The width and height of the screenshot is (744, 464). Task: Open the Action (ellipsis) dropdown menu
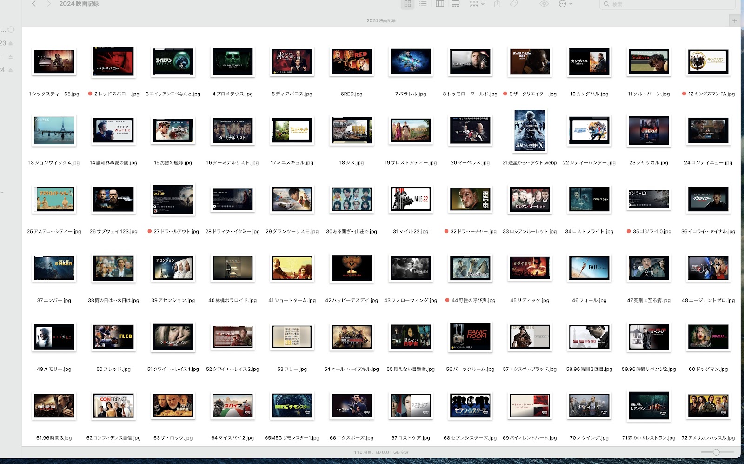[x=565, y=4]
